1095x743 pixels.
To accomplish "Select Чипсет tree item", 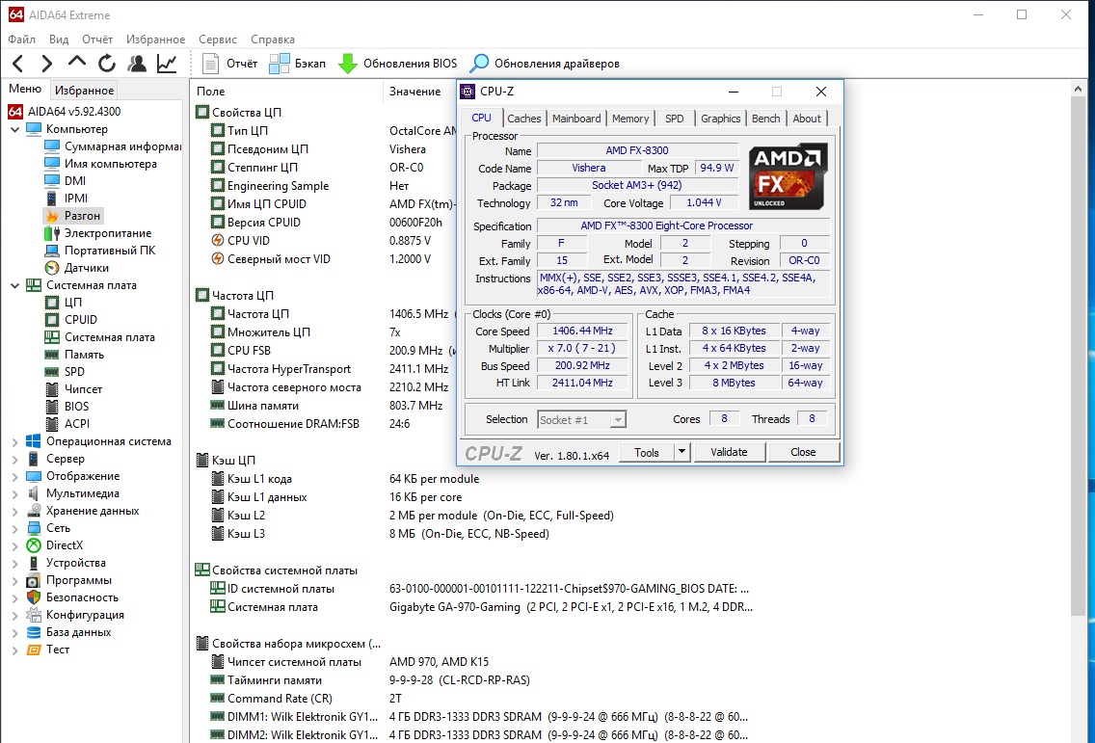I will tap(73, 389).
